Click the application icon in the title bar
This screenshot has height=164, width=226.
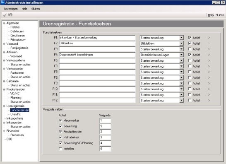pyautogui.click(x=2, y=2)
